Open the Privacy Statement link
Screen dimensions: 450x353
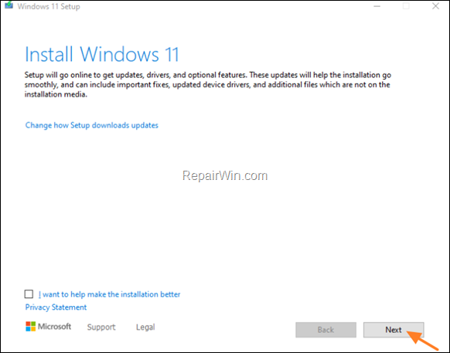tap(56, 307)
